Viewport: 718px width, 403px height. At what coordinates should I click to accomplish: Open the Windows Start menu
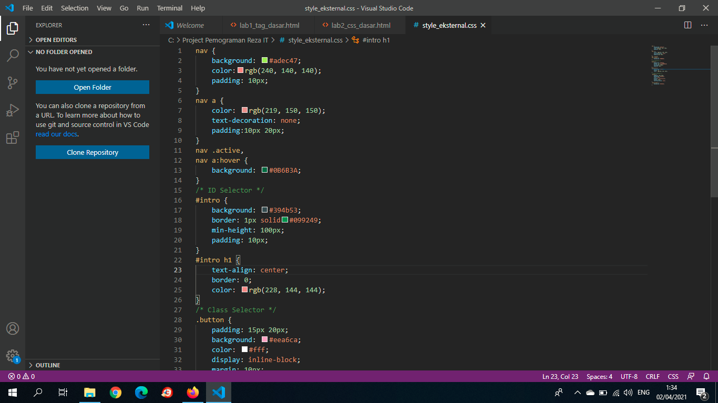pyautogui.click(x=13, y=393)
